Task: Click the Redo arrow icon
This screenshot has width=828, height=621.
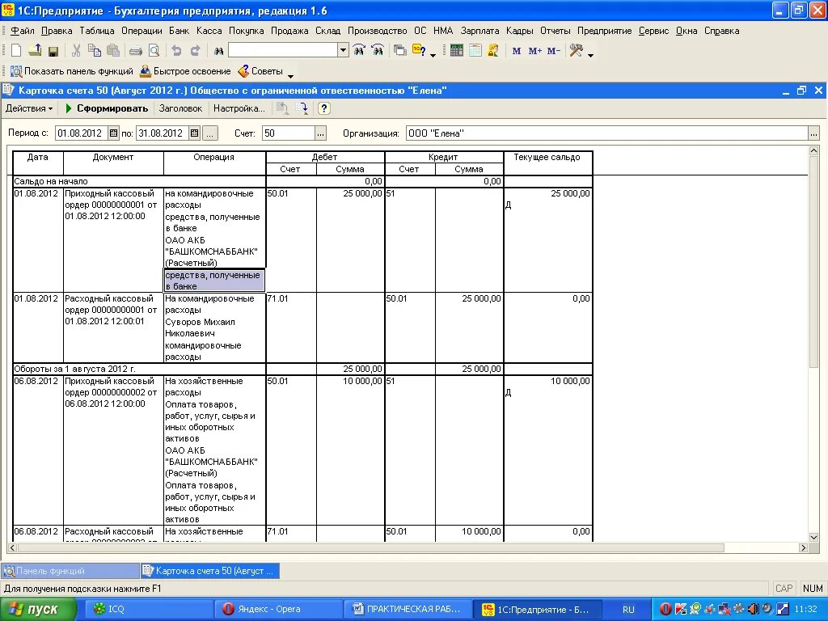Action: tap(195, 51)
